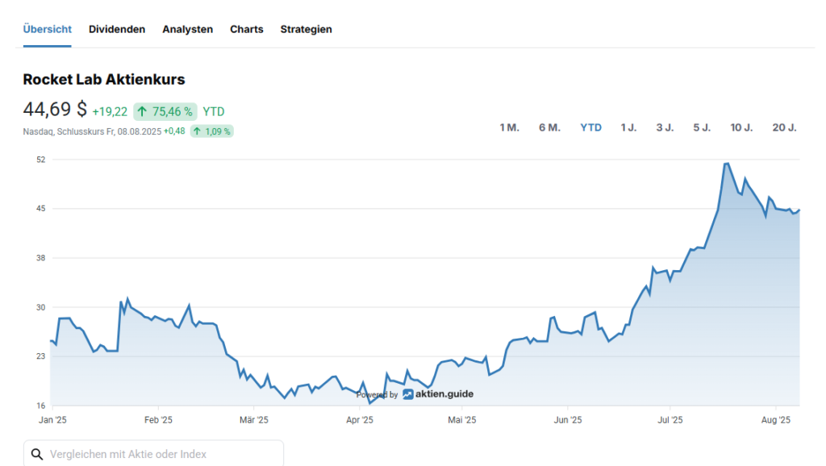Focus the 'Vergleichen mit Aktie oder Index' field

coord(161,455)
